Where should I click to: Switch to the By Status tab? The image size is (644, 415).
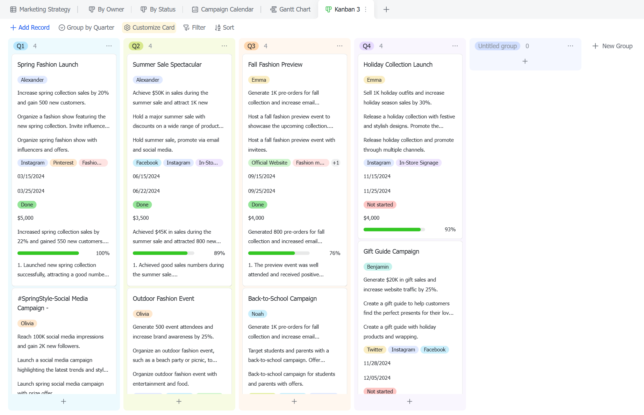pos(158,9)
